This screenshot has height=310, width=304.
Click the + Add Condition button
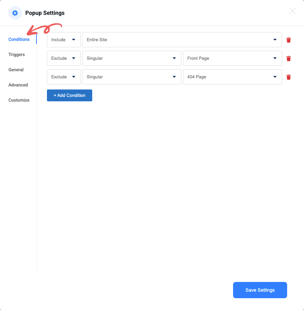pyautogui.click(x=69, y=96)
